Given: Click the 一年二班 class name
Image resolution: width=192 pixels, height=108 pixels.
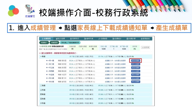Looking at the screenshot, I should pos(51,64).
